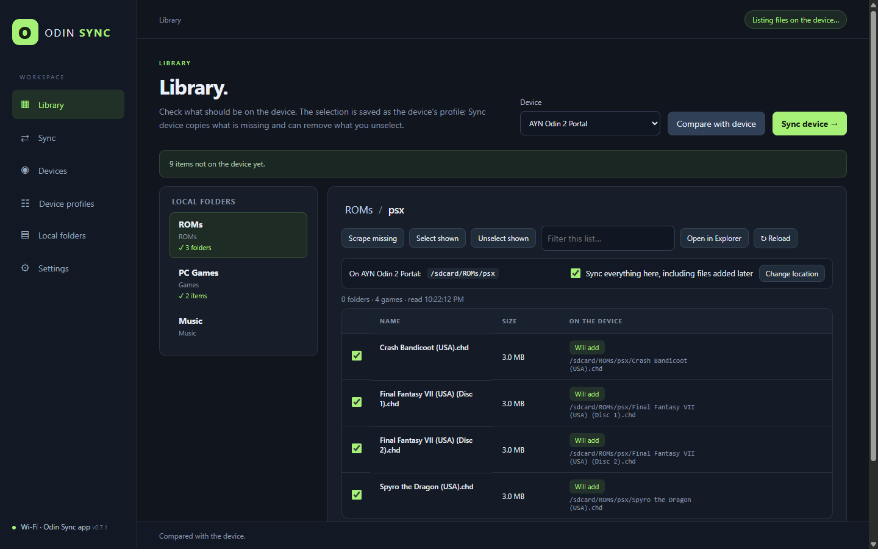Click the Odin Sync logo icon
This screenshot has height=549, width=878.
click(x=25, y=32)
